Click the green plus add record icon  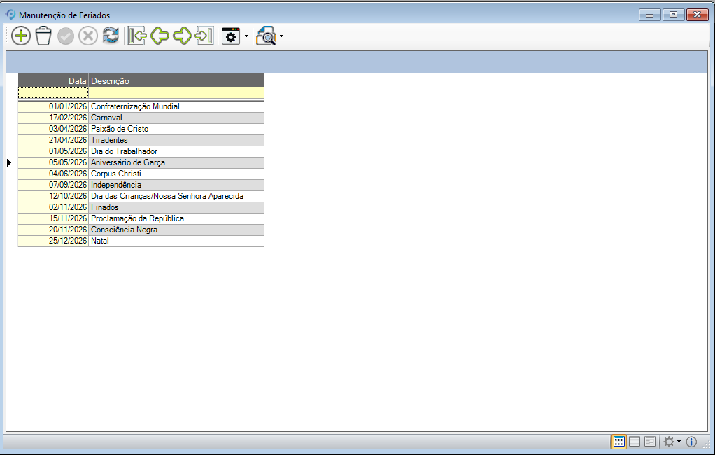coord(21,36)
